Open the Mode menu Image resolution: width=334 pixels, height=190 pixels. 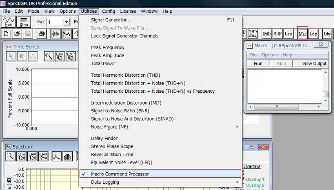click(34, 11)
